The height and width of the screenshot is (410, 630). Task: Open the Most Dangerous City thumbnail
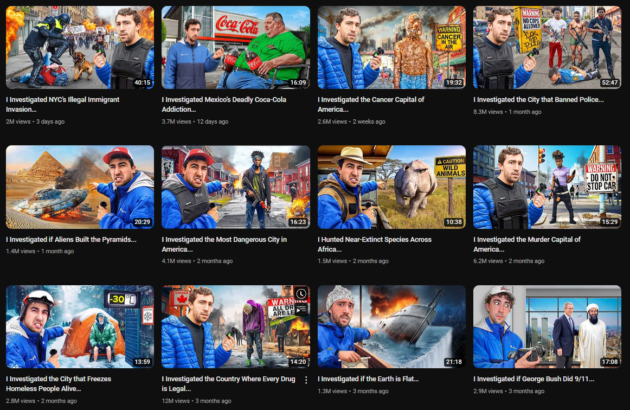[x=236, y=187]
